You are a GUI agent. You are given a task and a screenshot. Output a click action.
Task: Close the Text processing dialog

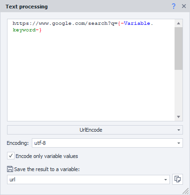(x=184, y=6)
